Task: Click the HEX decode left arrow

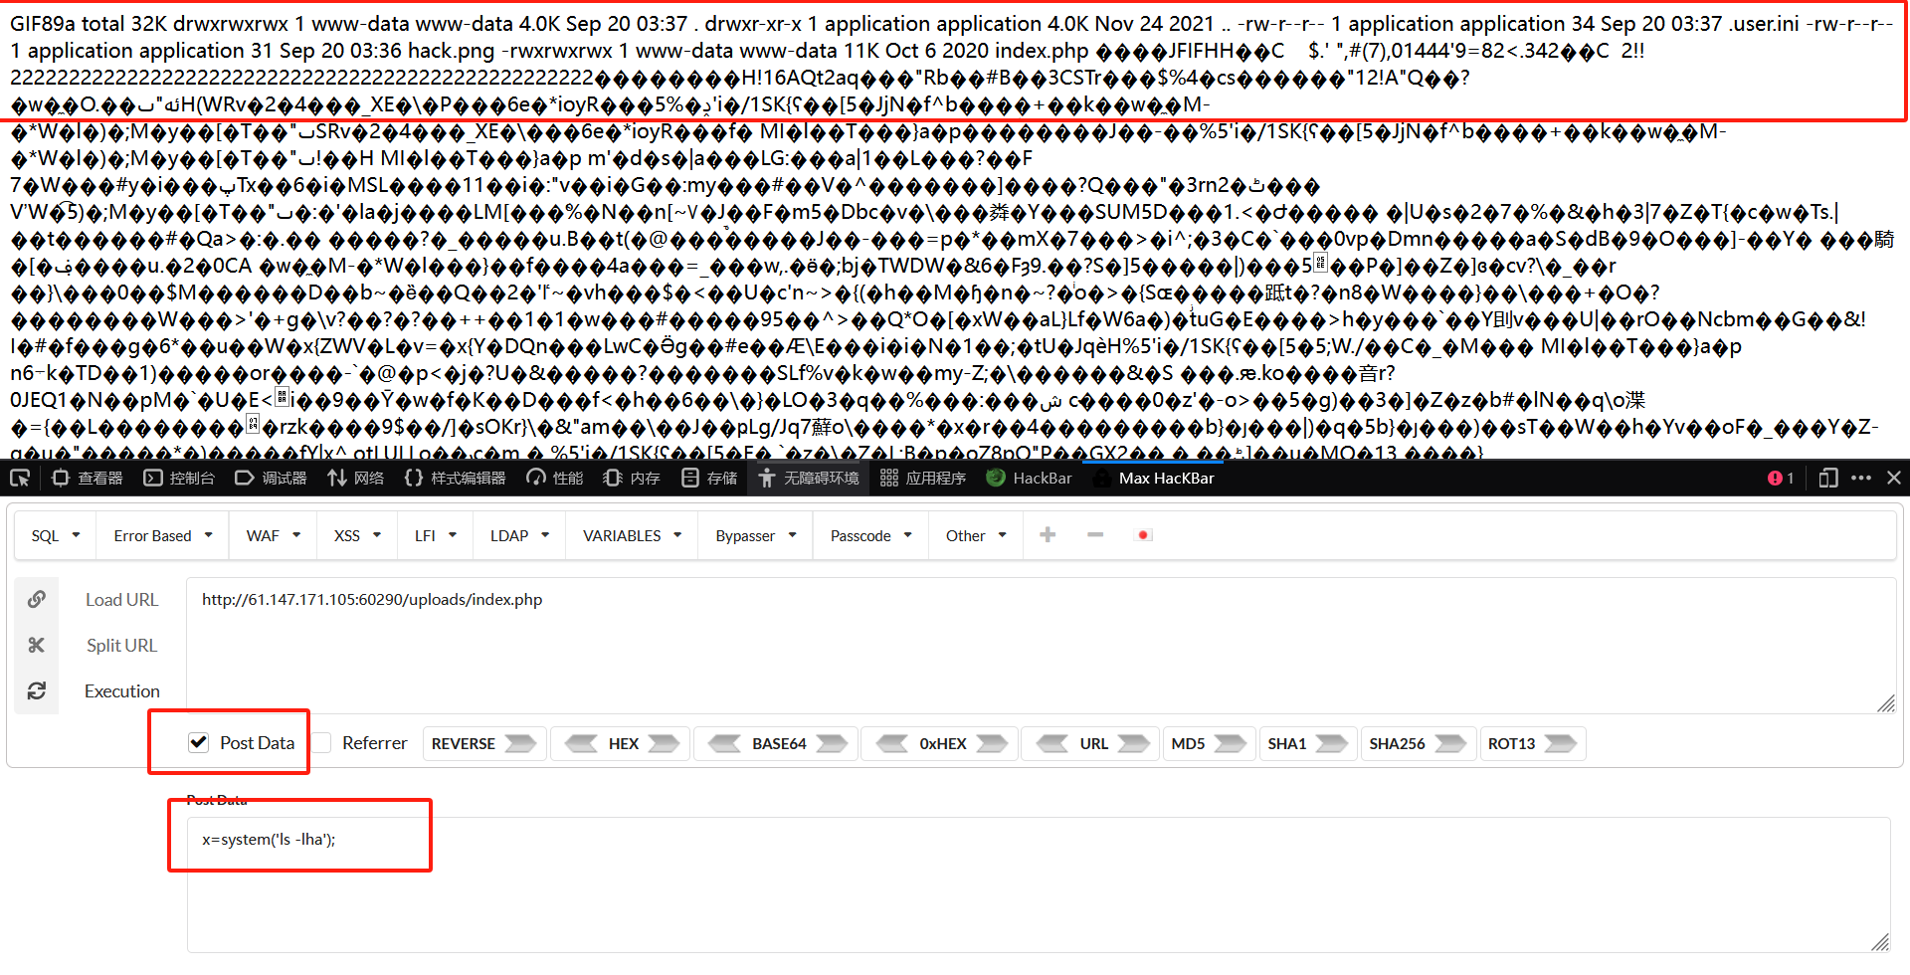Action: click(x=581, y=743)
